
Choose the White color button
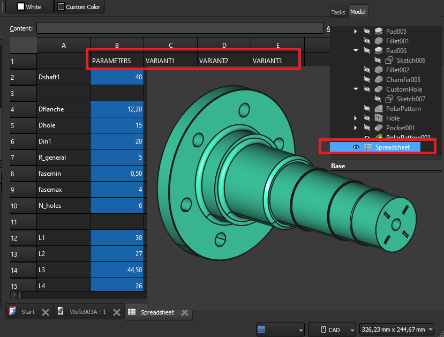click(x=29, y=6)
